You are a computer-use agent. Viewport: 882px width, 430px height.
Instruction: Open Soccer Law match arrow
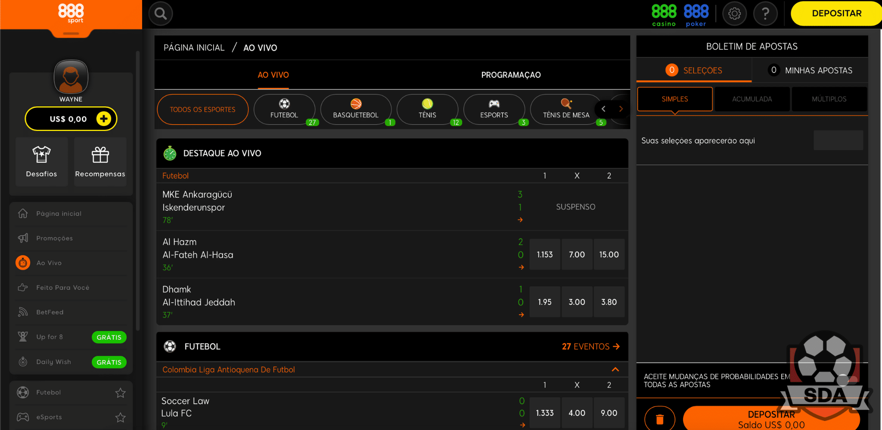(x=522, y=425)
